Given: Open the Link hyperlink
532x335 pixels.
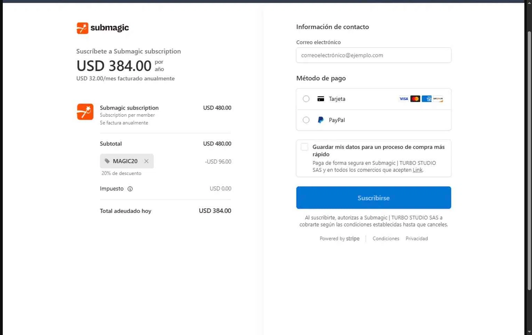Looking at the screenshot, I should (417, 170).
